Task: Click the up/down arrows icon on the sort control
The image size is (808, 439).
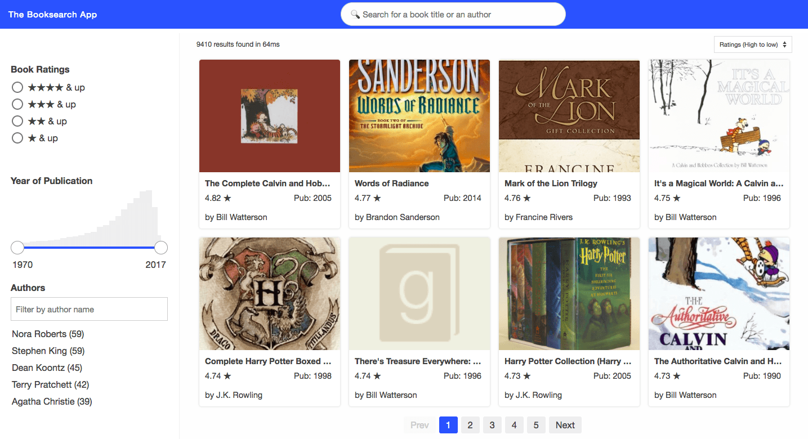Action: pos(785,44)
